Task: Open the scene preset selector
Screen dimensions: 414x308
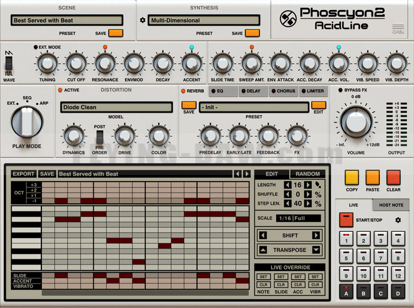Action: click(67, 20)
